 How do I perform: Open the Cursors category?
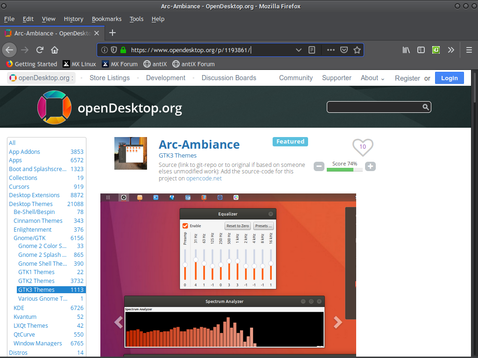pos(19,186)
